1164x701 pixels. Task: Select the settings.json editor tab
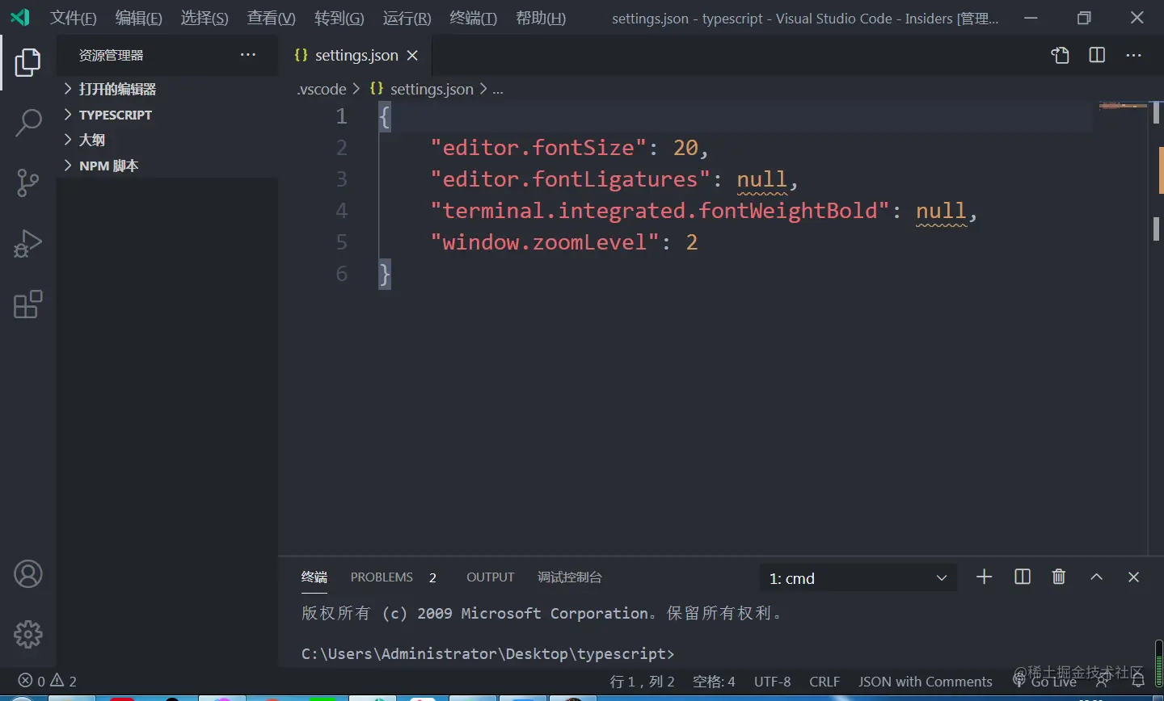(x=356, y=55)
